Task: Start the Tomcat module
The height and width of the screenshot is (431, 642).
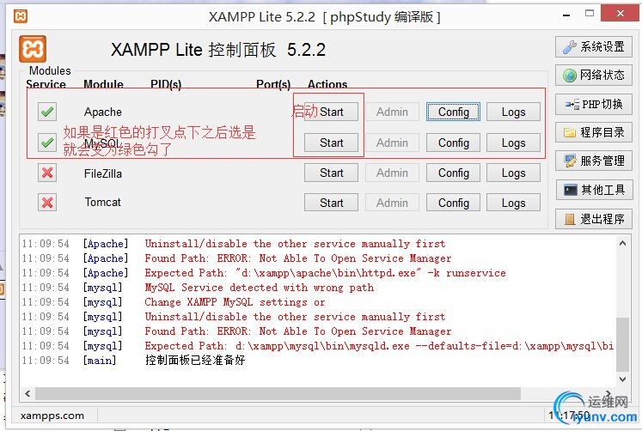Action: (331, 203)
